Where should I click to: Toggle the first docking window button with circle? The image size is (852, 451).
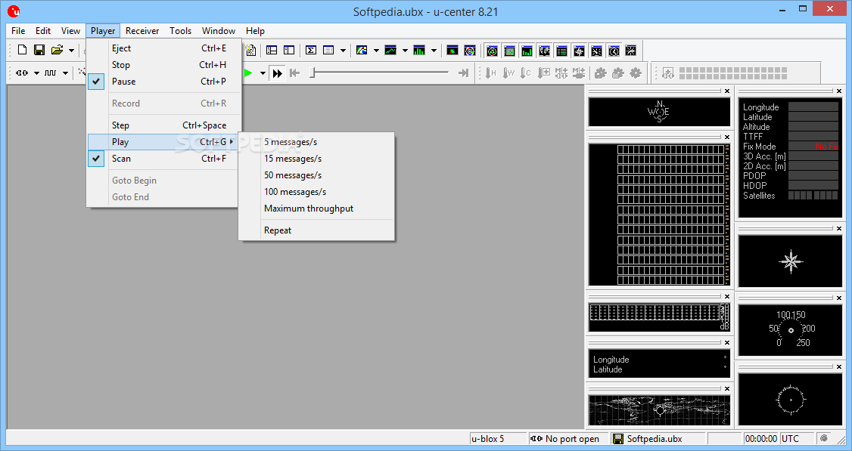(x=493, y=51)
